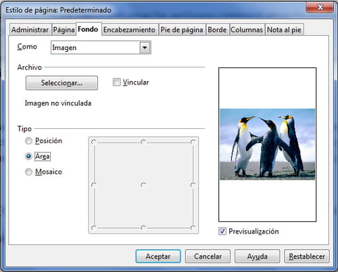
Task: Select the bottom-right anchor point in position grid
Action: 193,227
